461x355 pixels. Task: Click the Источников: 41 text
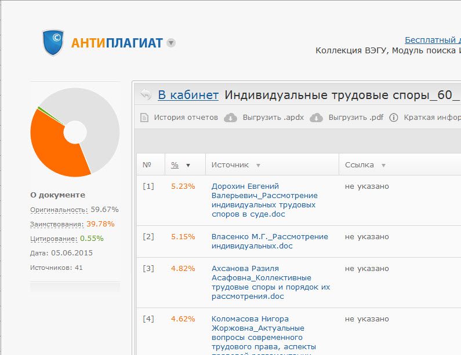56,268
